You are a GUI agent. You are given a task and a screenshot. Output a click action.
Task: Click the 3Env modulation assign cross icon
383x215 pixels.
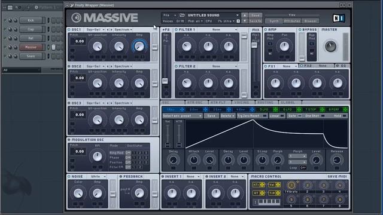point(229,110)
